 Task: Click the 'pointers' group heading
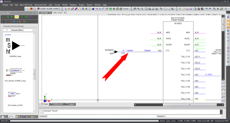click(8, 35)
